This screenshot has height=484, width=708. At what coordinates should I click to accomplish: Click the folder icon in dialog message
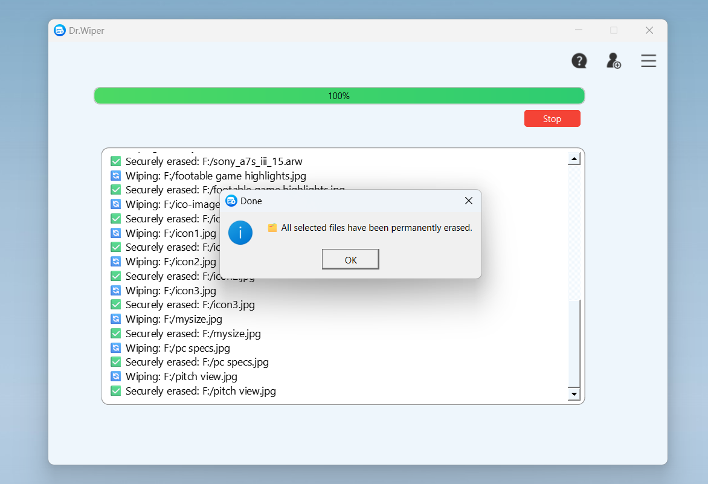pyautogui.click(x=272, y=228)
